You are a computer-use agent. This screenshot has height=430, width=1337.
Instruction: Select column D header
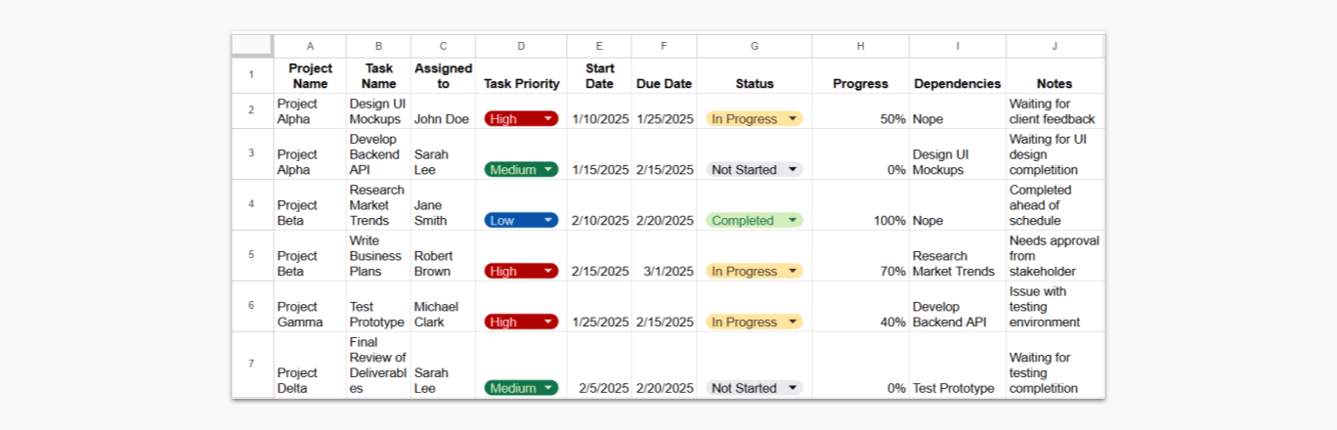coord(521,46)
